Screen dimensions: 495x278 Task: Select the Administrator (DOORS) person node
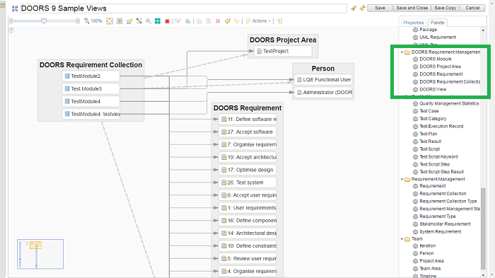(323, 93)
